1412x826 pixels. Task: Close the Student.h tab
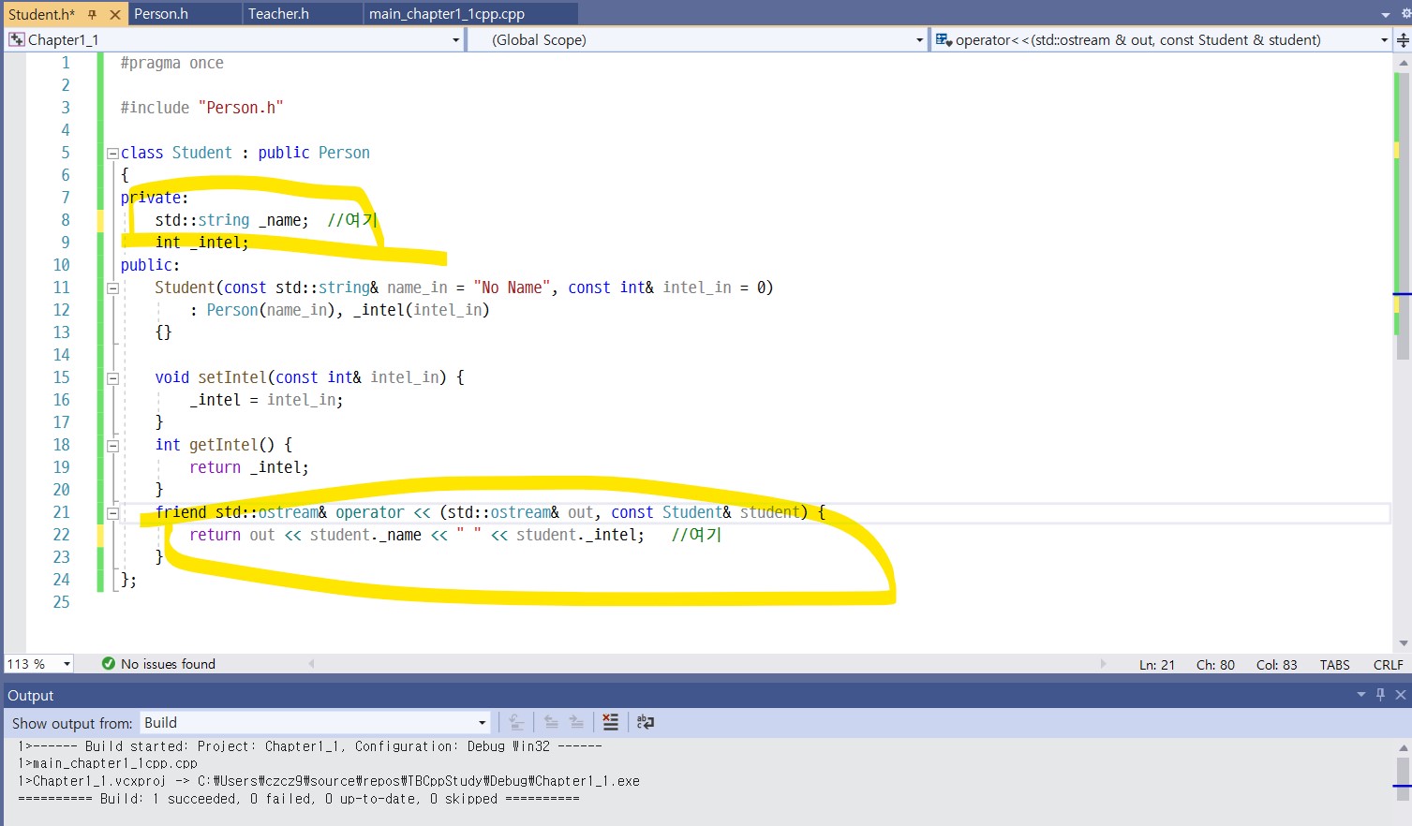pos(115,14)
